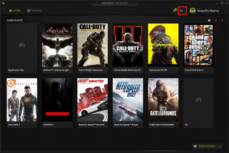The height and width of the screenshot is (153, 229).
Task: Select the PUBG Battlegrounds game tile
Action: coord(163,103)
